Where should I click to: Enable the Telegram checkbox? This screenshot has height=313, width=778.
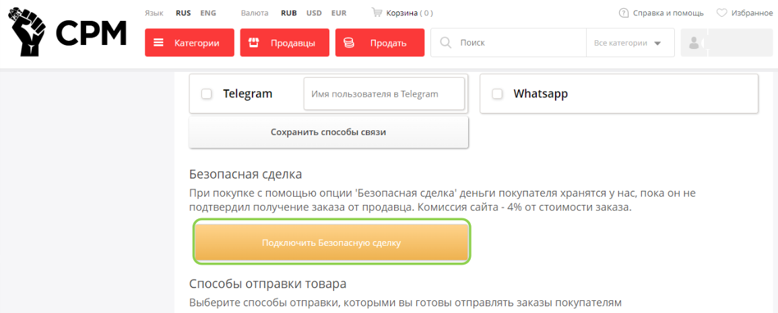point(207,94)
